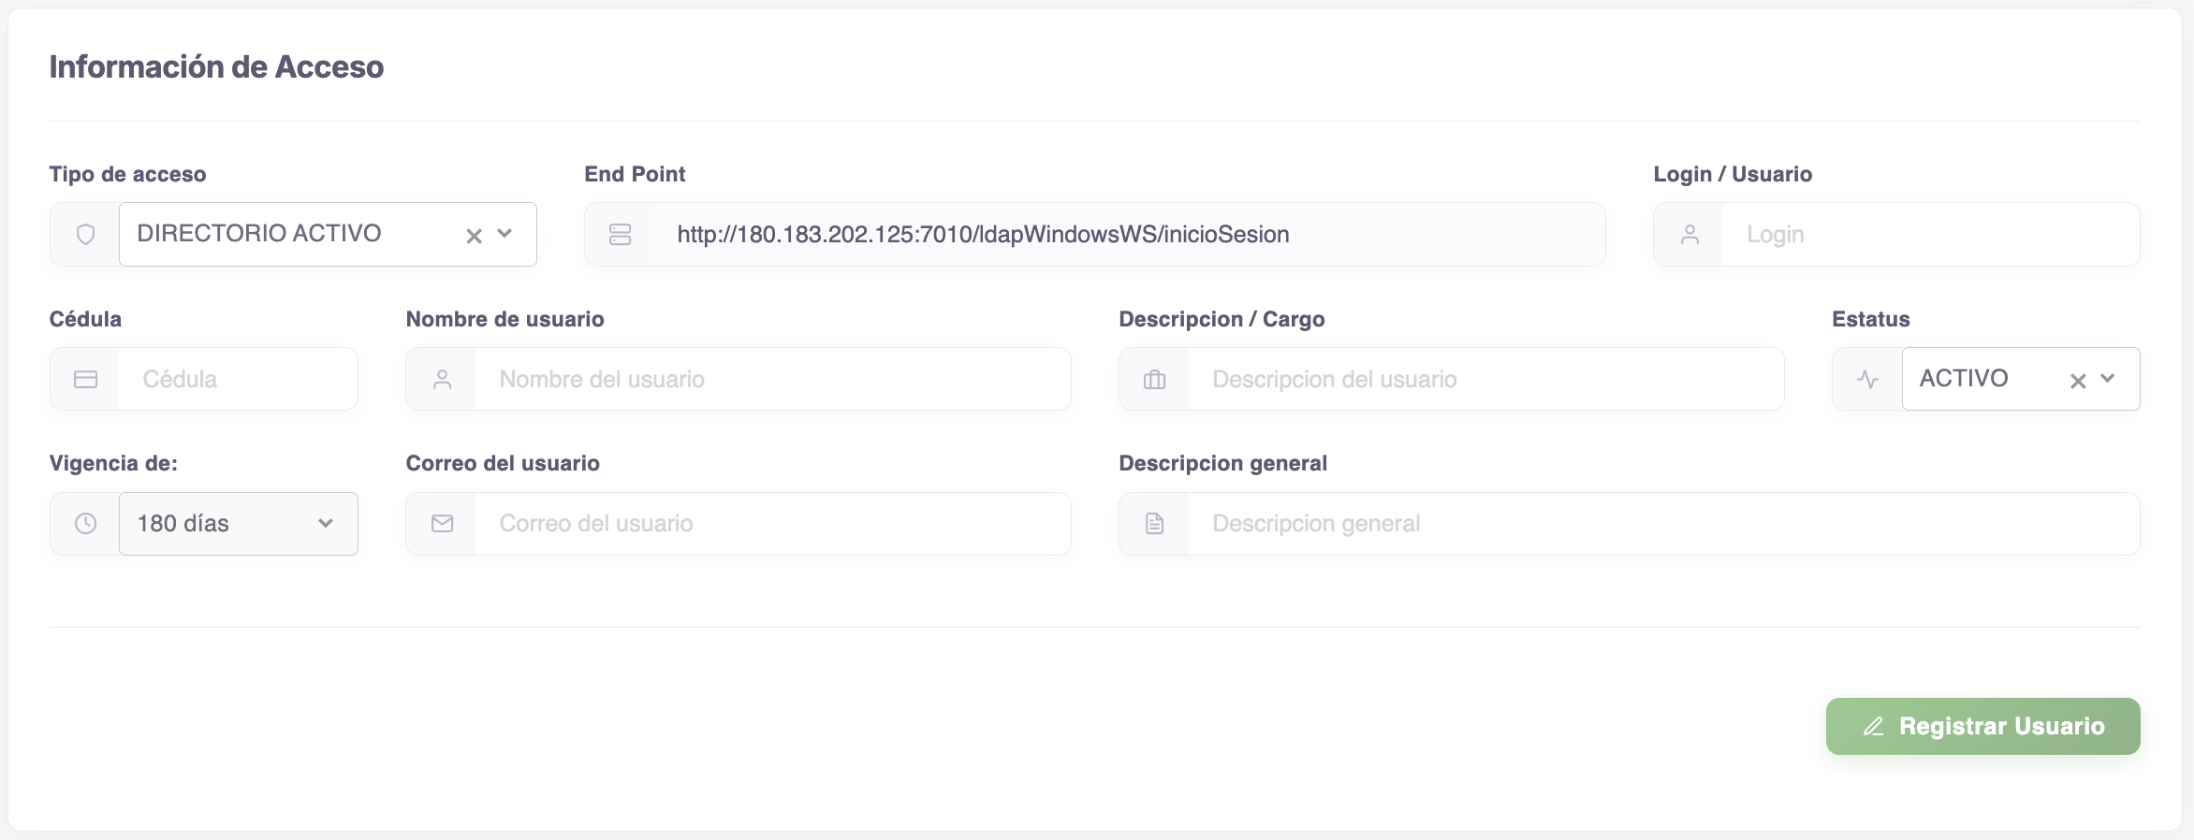Click the server icon in End Point field

(620, 235)
